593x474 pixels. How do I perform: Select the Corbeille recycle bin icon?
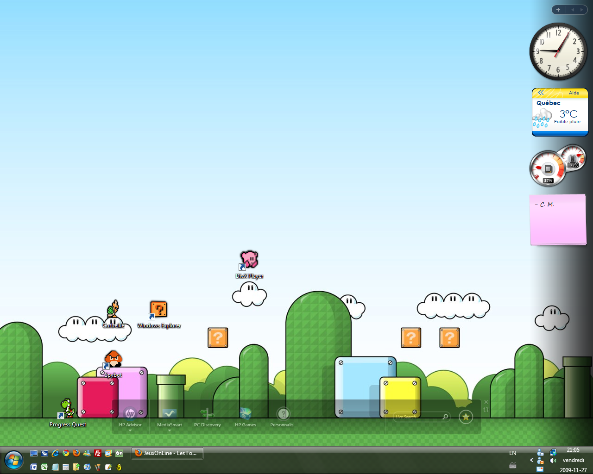point(113,314)
